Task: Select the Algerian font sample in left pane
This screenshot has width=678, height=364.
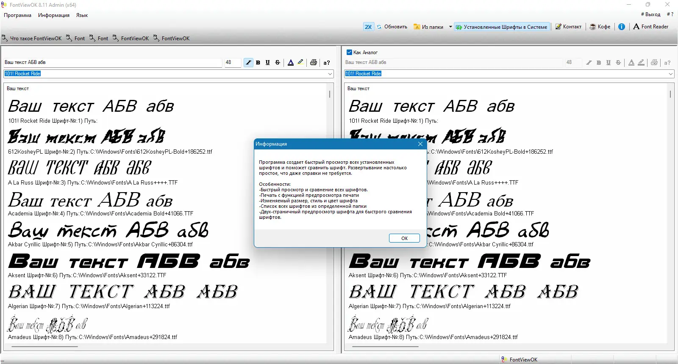Action: coord(123,292)
